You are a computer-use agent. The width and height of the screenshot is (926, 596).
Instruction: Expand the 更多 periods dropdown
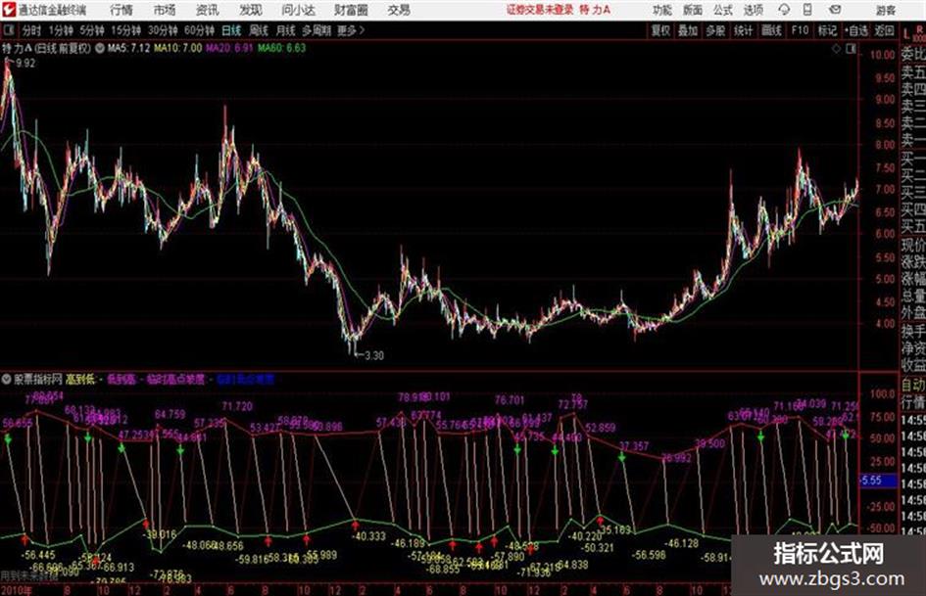tap(351, 30)
